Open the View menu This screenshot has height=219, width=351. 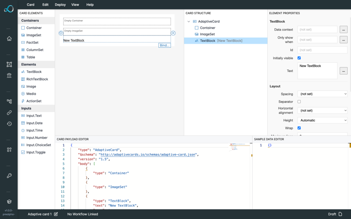pos(75,5)
